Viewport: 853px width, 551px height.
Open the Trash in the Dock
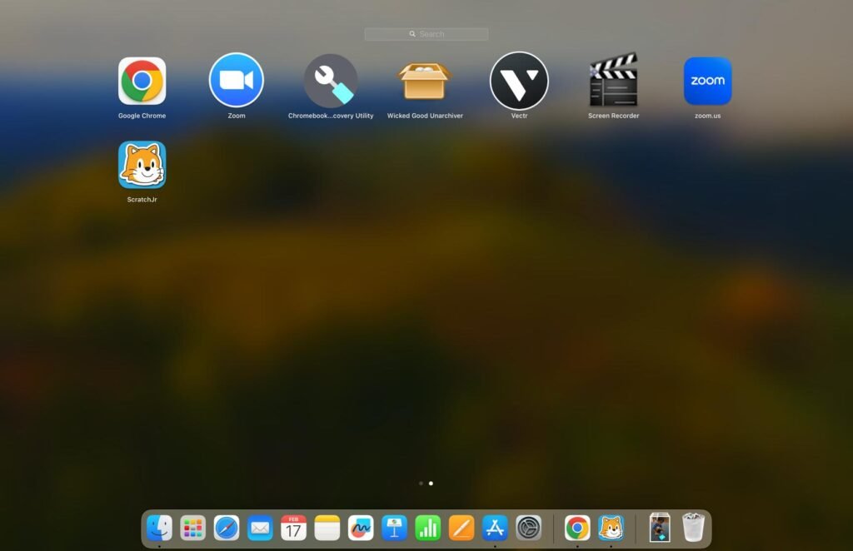click(694, 527)
